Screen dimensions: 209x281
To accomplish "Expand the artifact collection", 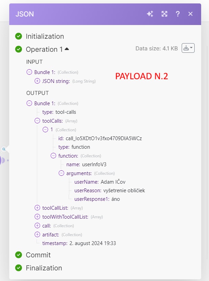I will click(37, 234).
